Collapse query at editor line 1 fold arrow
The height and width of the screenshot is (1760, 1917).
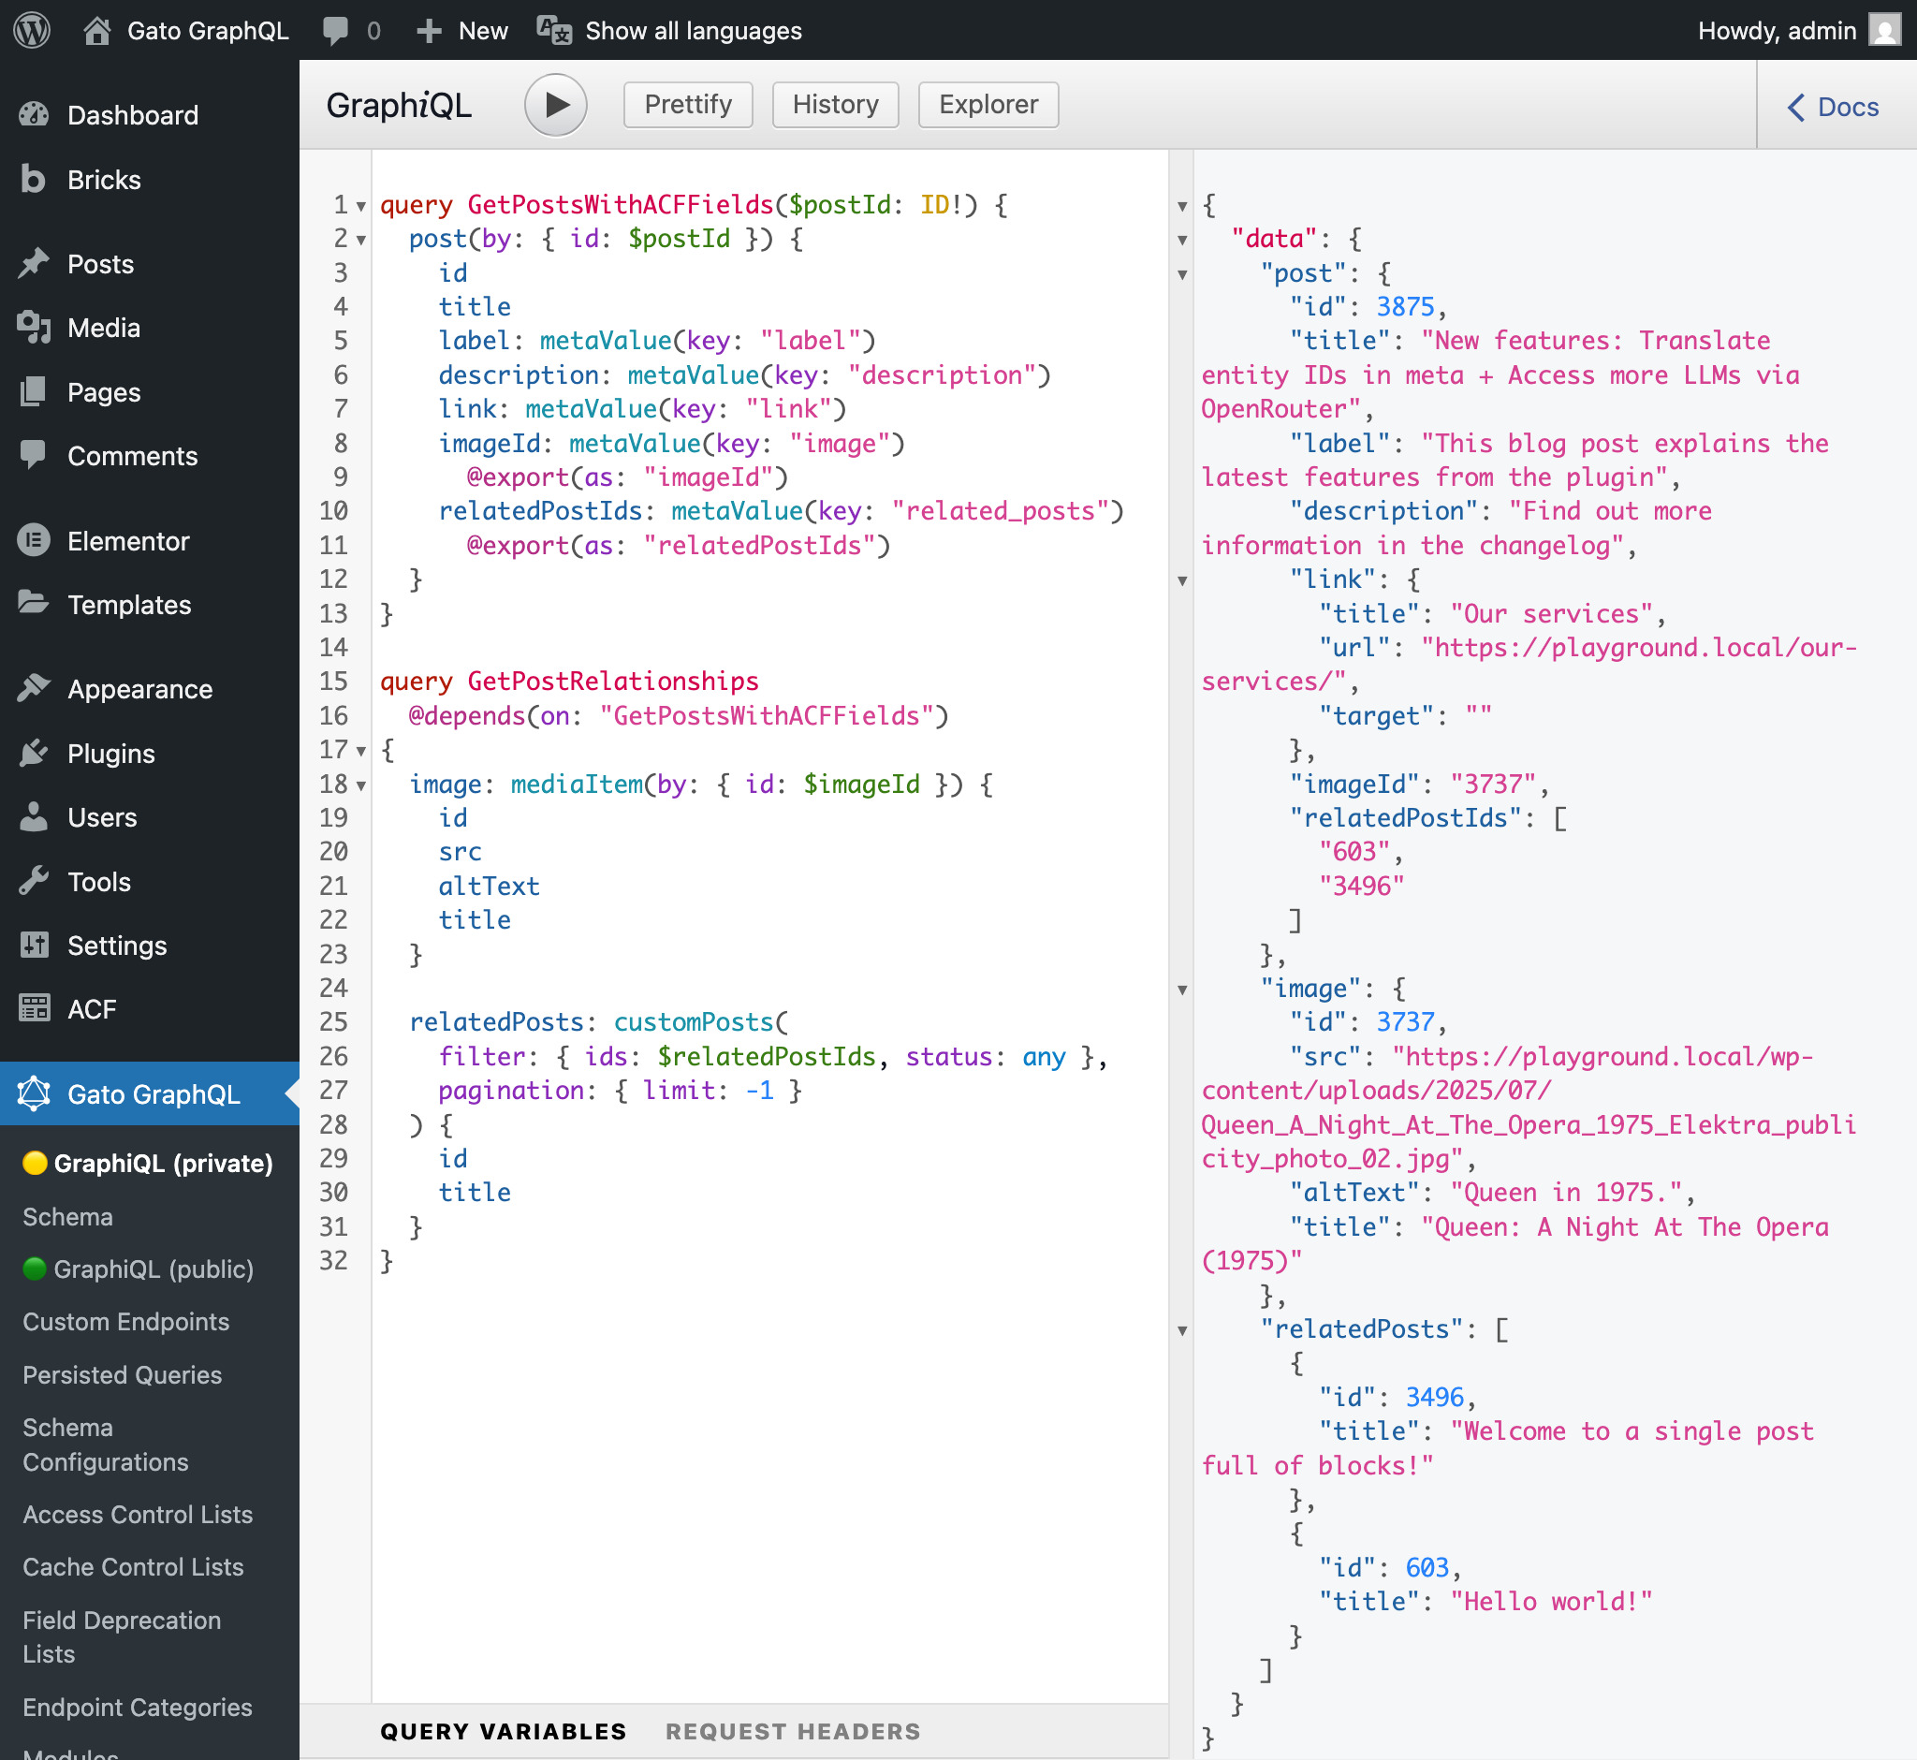[x=361, y=206]
